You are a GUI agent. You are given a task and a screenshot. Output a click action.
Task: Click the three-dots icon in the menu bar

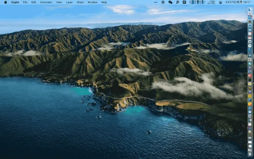coord(155,2)
